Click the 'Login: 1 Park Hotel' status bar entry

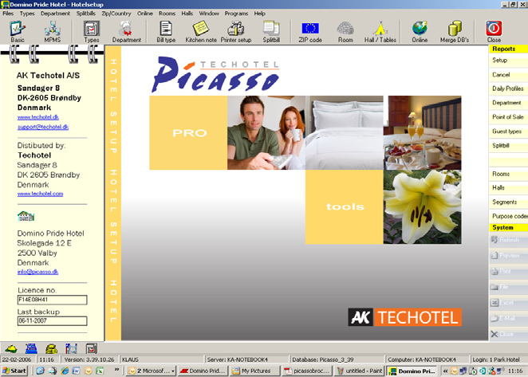(498, 359)
